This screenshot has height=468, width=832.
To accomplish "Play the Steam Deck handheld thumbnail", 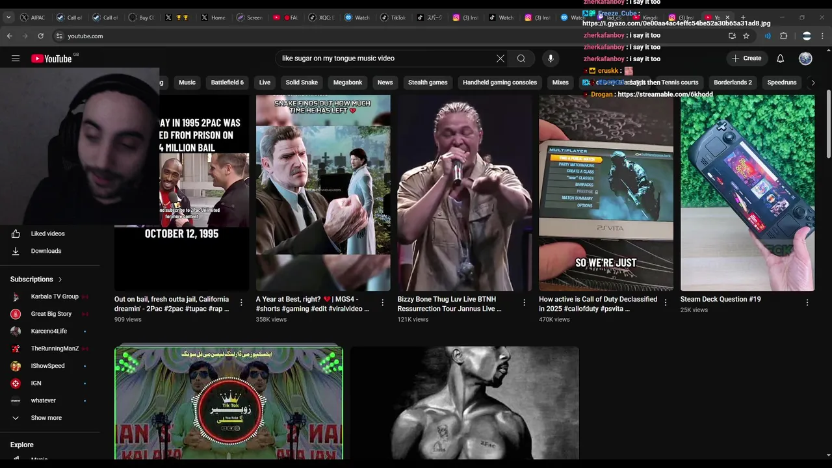I will pyautogui.click(x=747, y=193).
